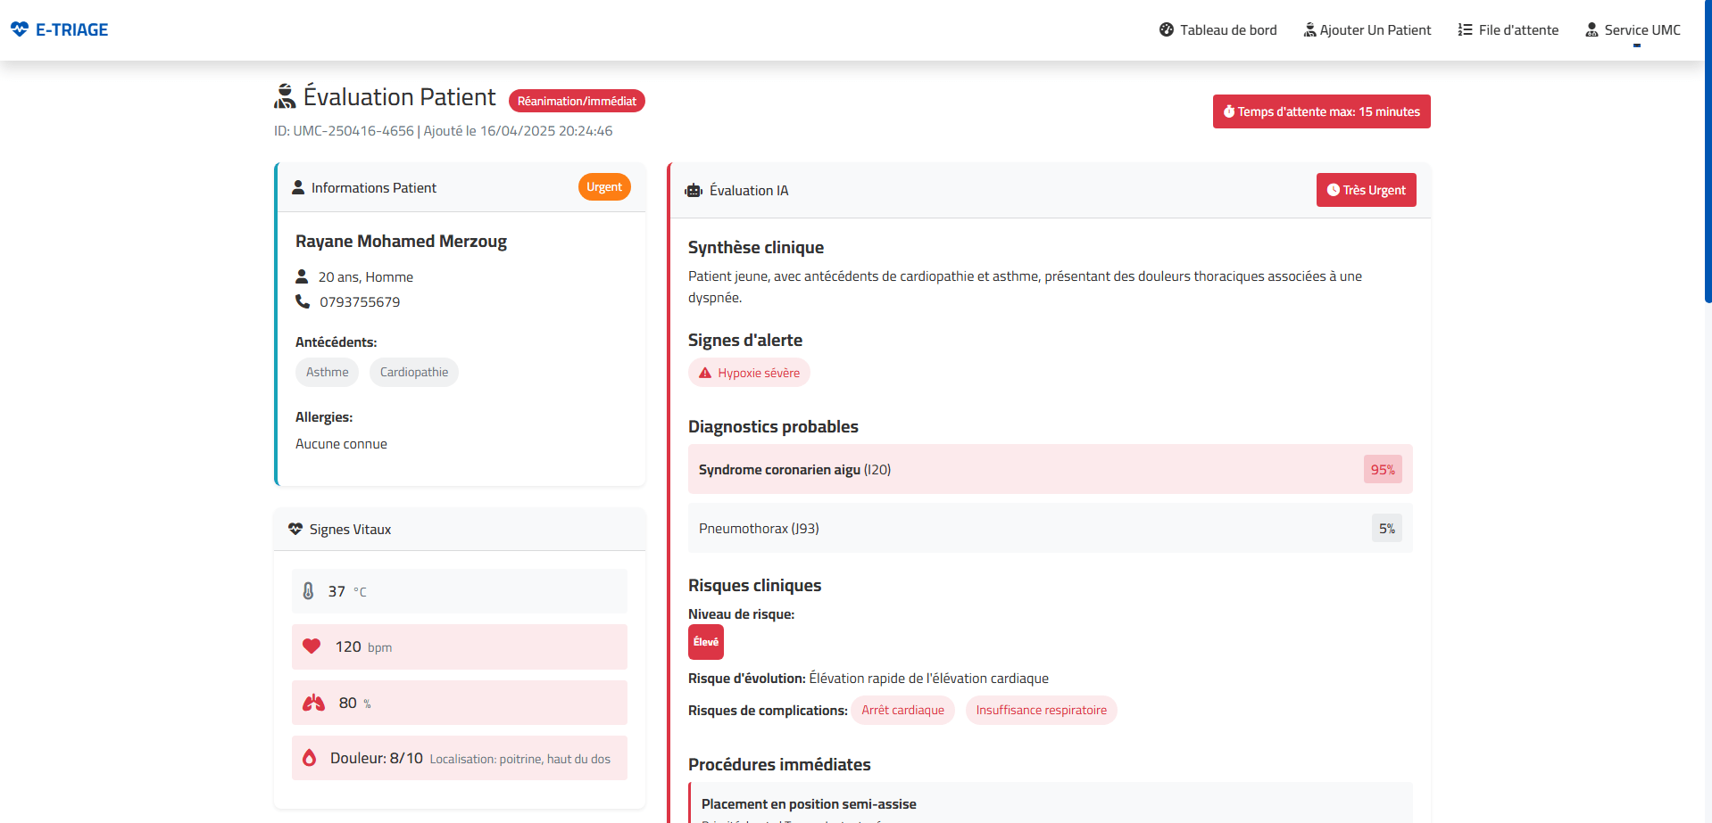Click the robot icon beside Évaluation IA
Screen dimensions: 1712x823
[x=694, y=190]
